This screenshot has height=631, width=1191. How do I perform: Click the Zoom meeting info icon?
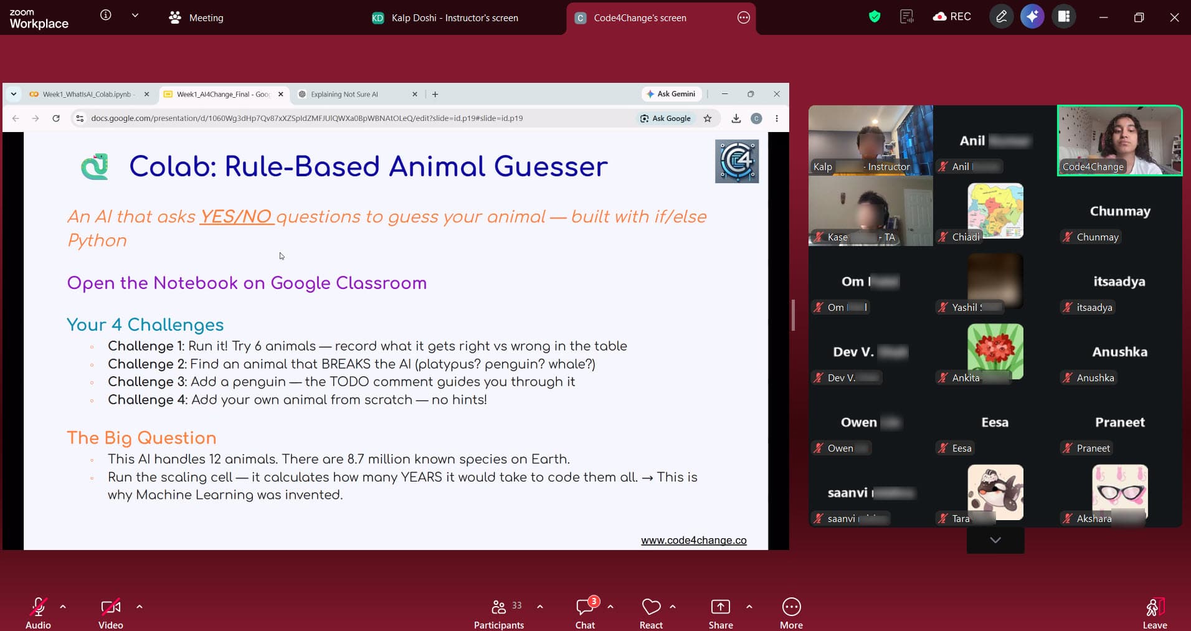click(106, 15)
